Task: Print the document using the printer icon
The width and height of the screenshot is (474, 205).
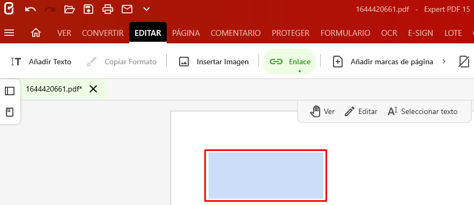Action: pos(108,9)
